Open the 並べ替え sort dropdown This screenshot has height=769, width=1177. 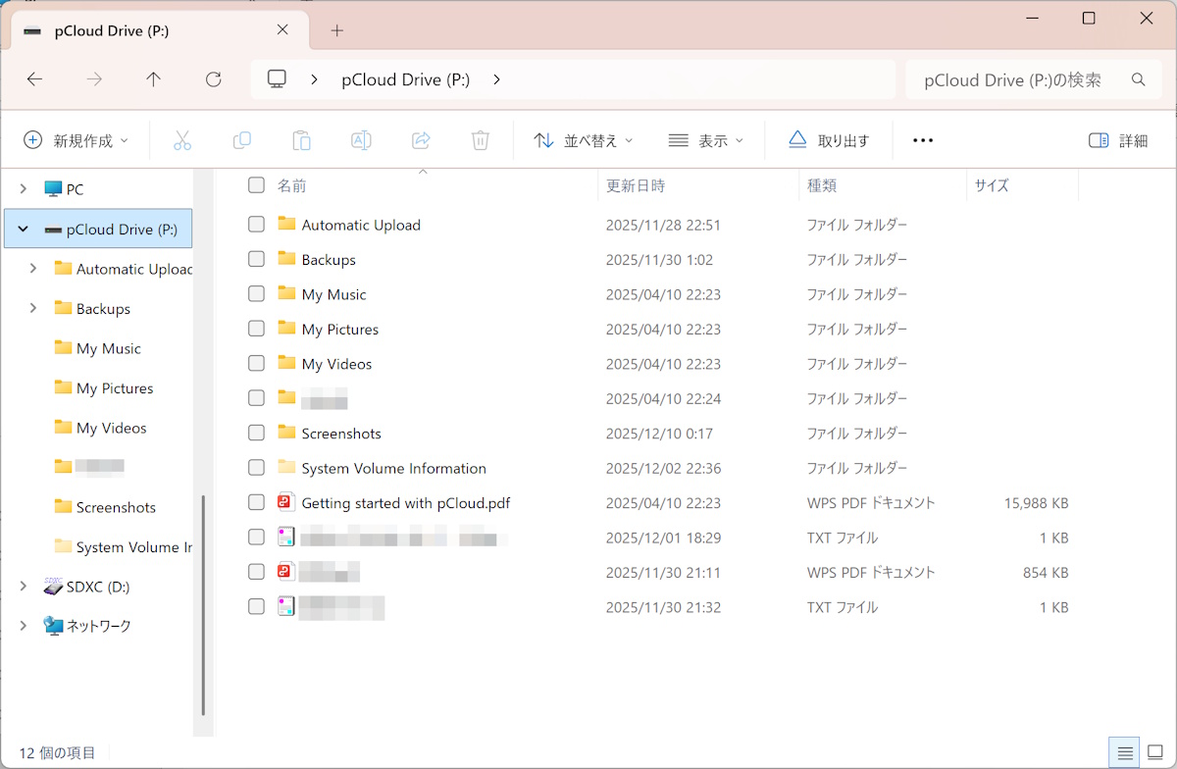[584, 140]
